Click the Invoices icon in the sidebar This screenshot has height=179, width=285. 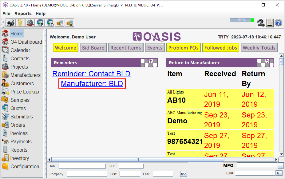pos(5,133)
